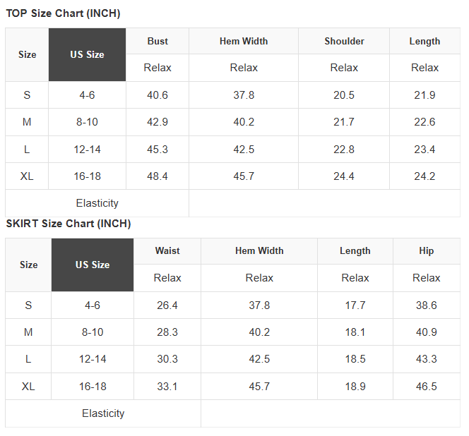Image resolution: width=469 pixels, height=436 pixels.
Task: Select the dark US Size header in top chart
Action: click(x=87, y=54)
